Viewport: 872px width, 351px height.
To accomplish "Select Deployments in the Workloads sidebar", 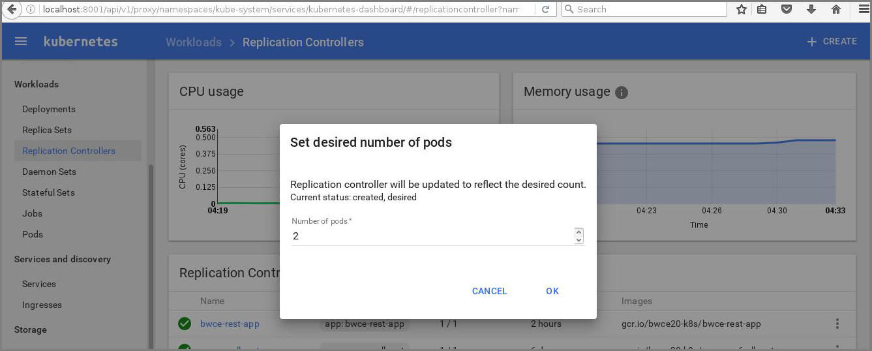I will click(49, 109).
